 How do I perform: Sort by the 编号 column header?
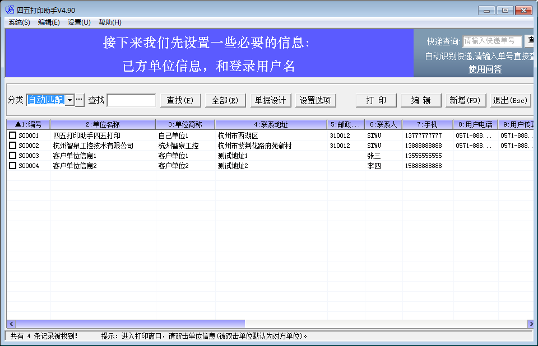point(28,124)
